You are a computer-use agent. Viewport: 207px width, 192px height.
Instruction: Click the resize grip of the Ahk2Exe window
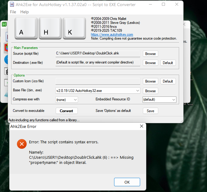tap(182, 121)
